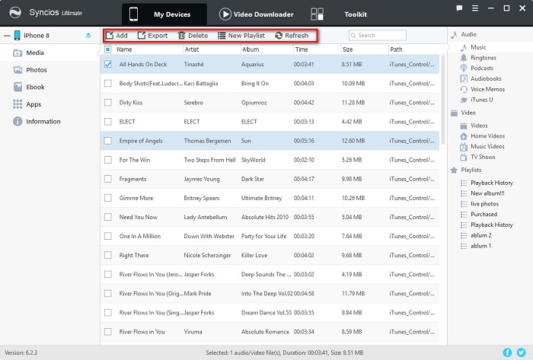
Task: Open the hamburger menu icon
Action: click(475, 8)
